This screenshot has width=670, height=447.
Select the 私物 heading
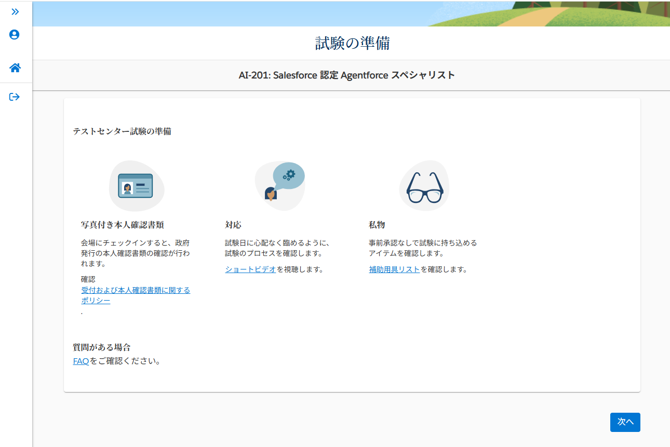[377, 225]
